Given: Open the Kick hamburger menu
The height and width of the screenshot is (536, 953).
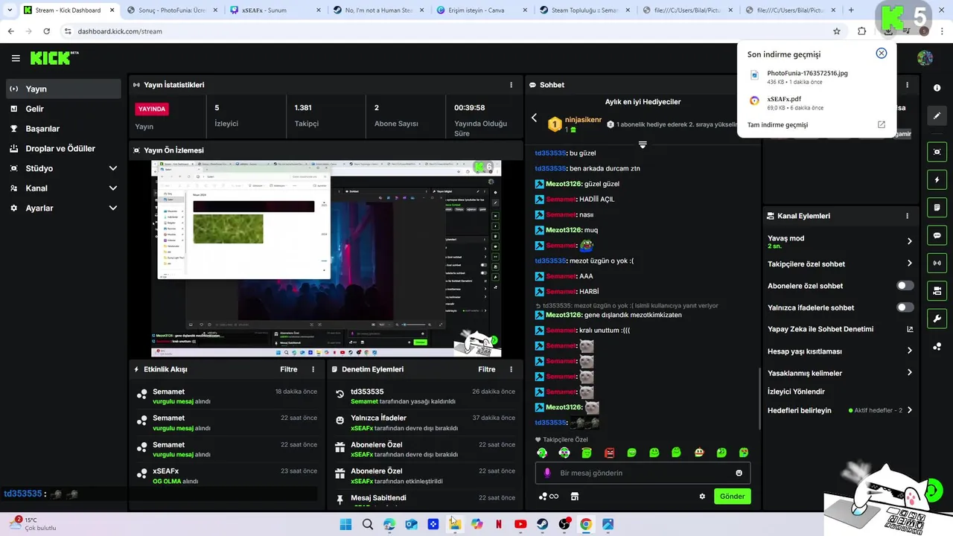Looking at the screenshot, I should pyautogui.click(x=16, y=58).
